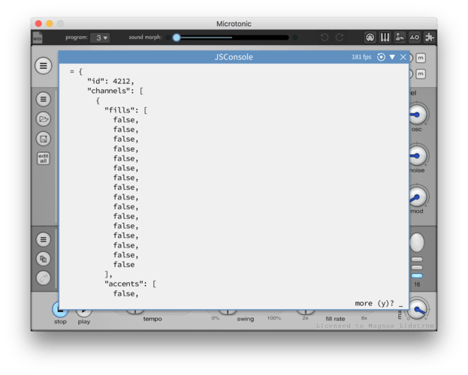Click the save disk icon
Viewport: 468px width, 375px height.
point(44,139)
